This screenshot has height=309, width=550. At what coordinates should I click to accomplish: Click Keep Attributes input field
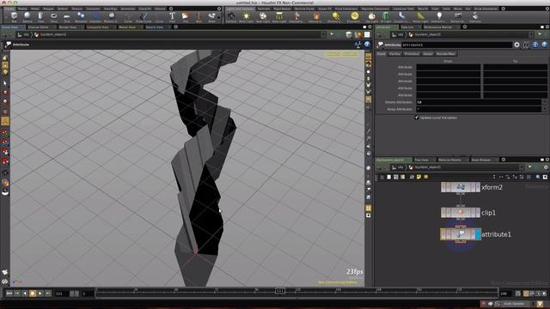[479, 109]
